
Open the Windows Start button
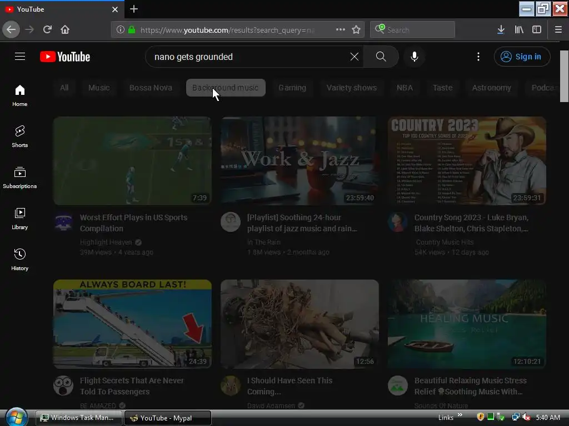pos(16,417)
